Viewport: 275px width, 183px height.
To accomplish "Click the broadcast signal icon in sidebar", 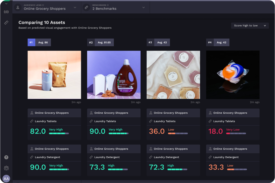I will point(6,12).
